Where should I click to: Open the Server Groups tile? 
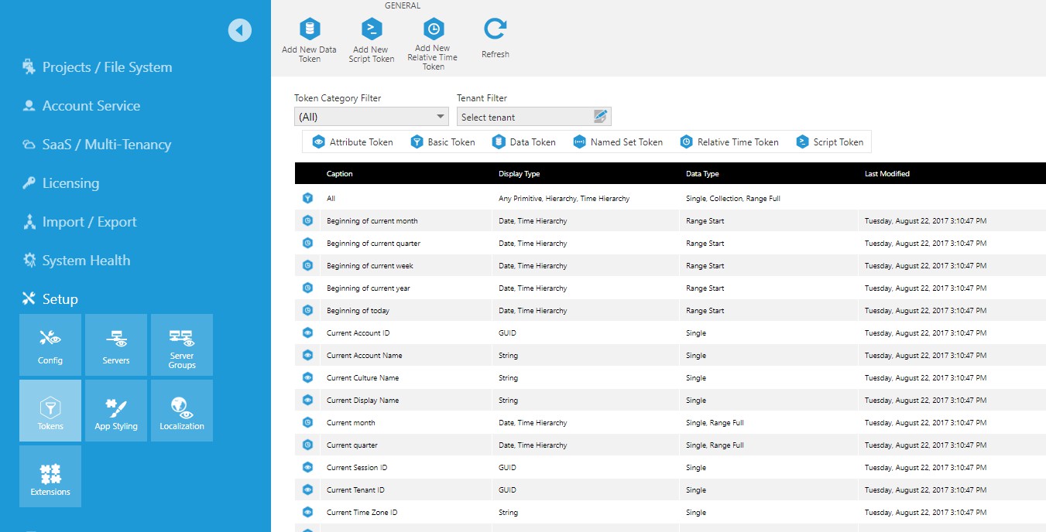(x=181, y=345)
